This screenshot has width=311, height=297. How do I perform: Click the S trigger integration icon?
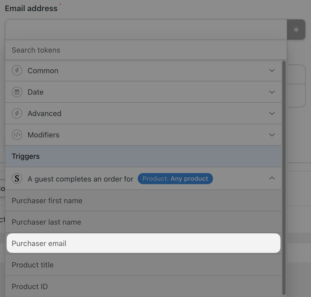point(17,178)
